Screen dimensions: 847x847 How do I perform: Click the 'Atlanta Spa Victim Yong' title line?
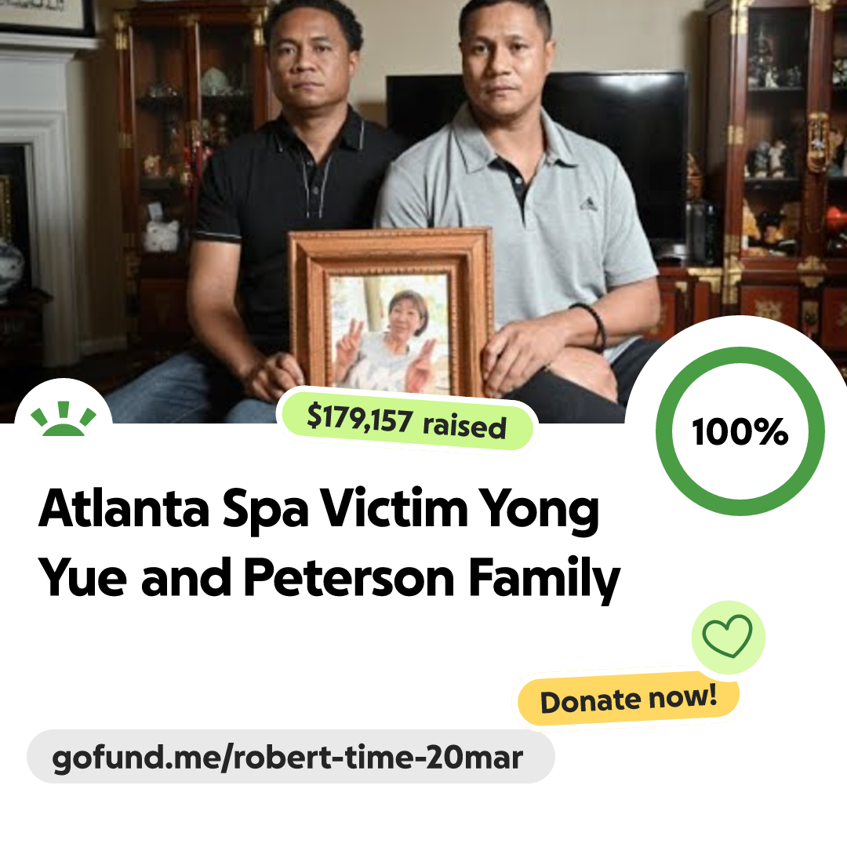click(318, 510)
